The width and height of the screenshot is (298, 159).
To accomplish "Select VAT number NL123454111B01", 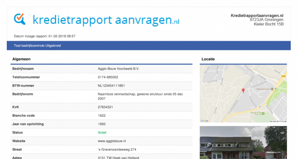I will (x=111, y=86).
